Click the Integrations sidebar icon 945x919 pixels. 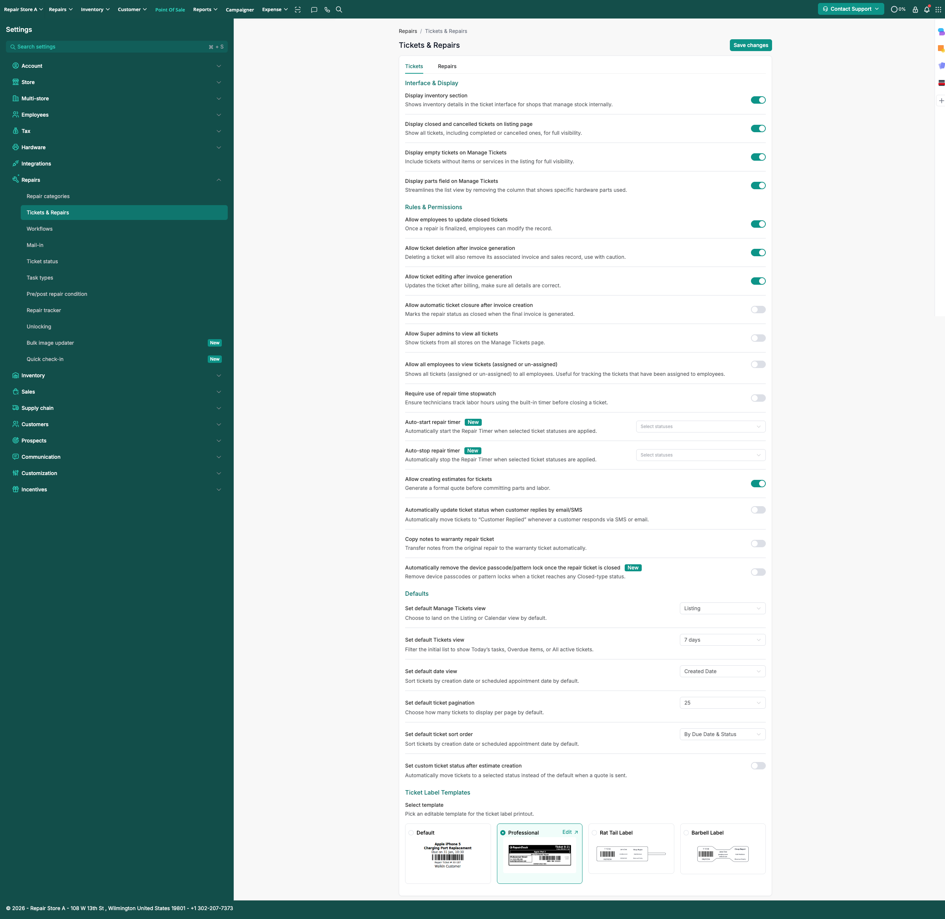pos(16,164)
